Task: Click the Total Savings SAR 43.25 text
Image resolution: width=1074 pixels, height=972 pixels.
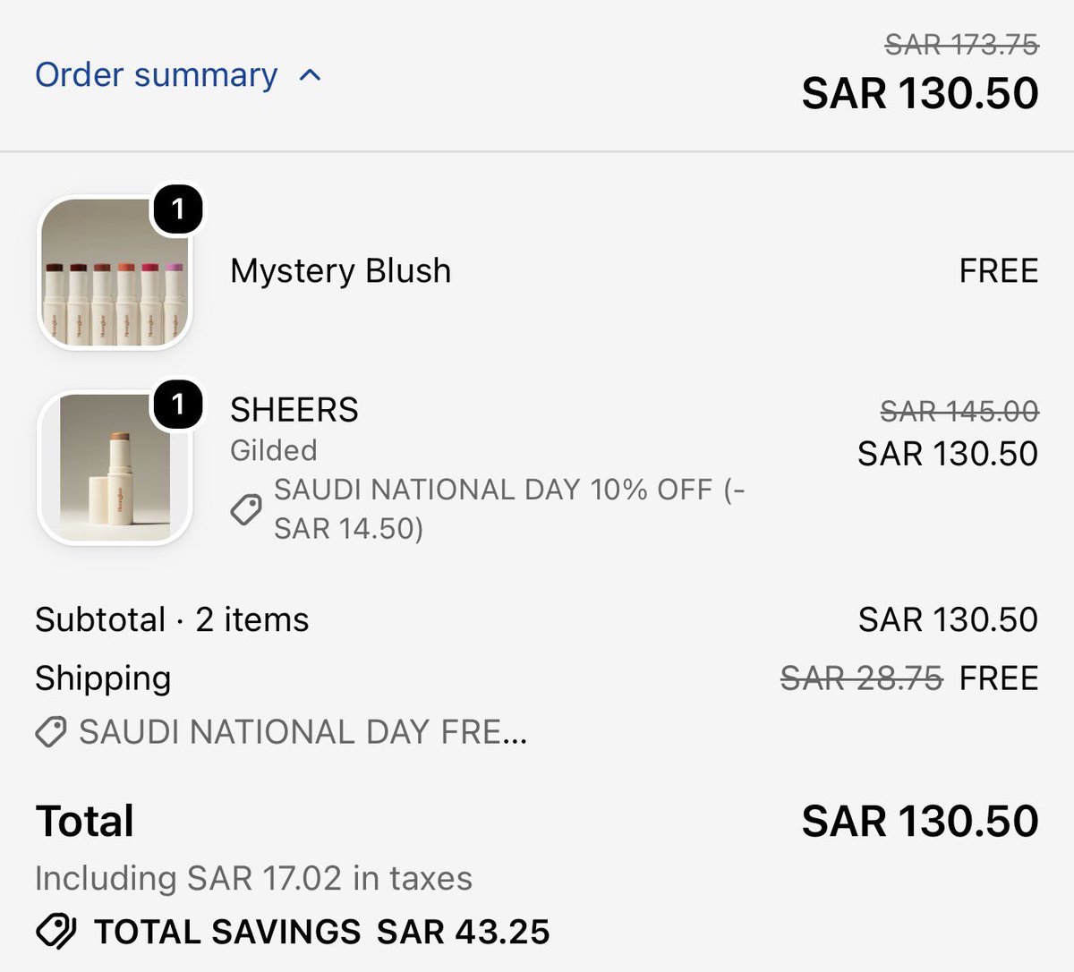Action: [x=322, y=932]
